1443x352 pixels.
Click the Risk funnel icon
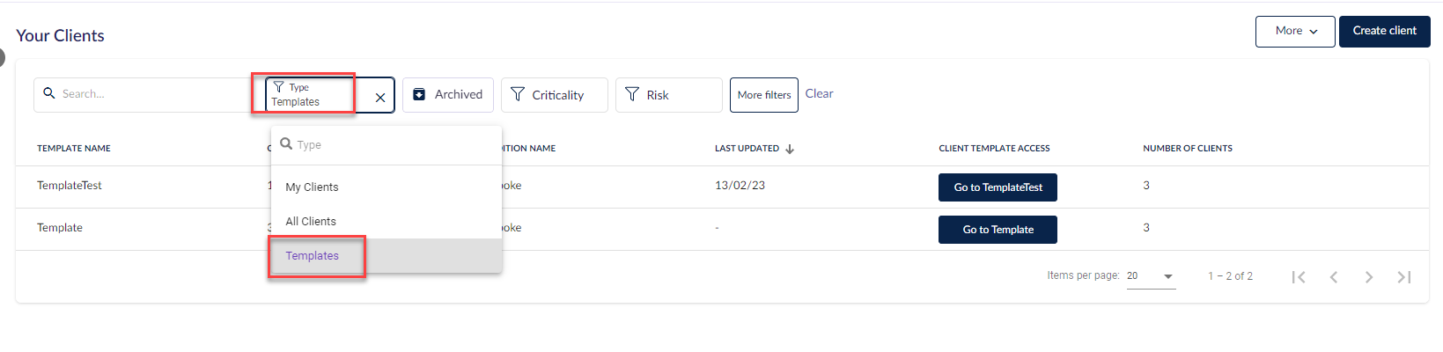632,94
